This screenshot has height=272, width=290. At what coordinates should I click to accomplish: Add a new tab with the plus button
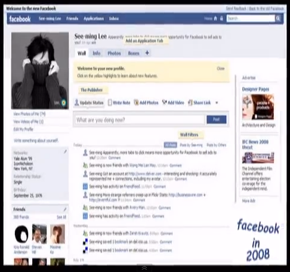147,53
